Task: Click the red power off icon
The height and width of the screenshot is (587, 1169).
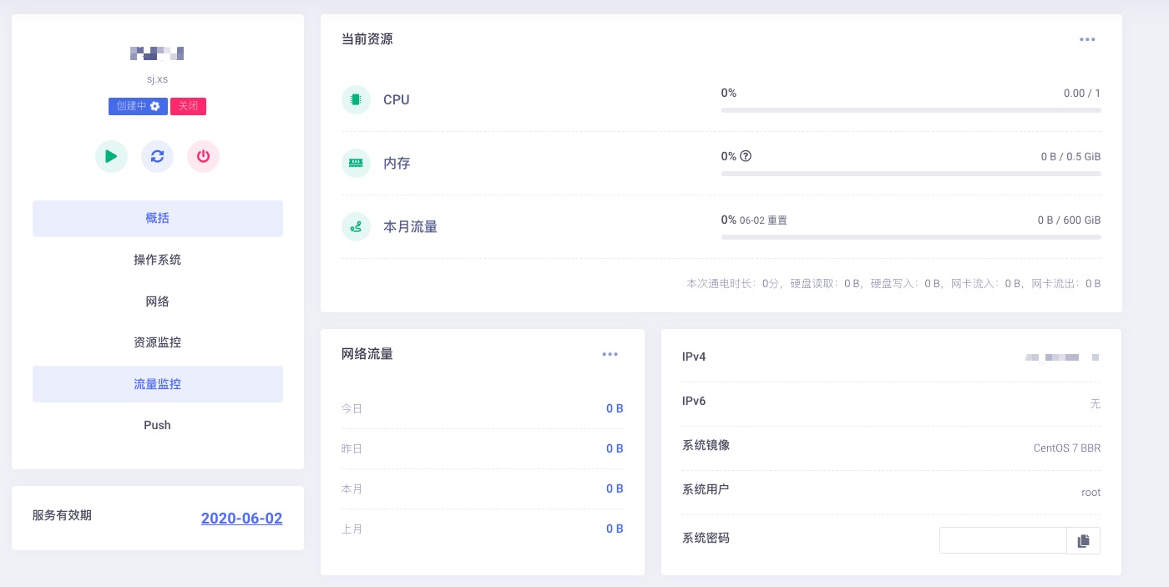Action: [x=203, y=156]
